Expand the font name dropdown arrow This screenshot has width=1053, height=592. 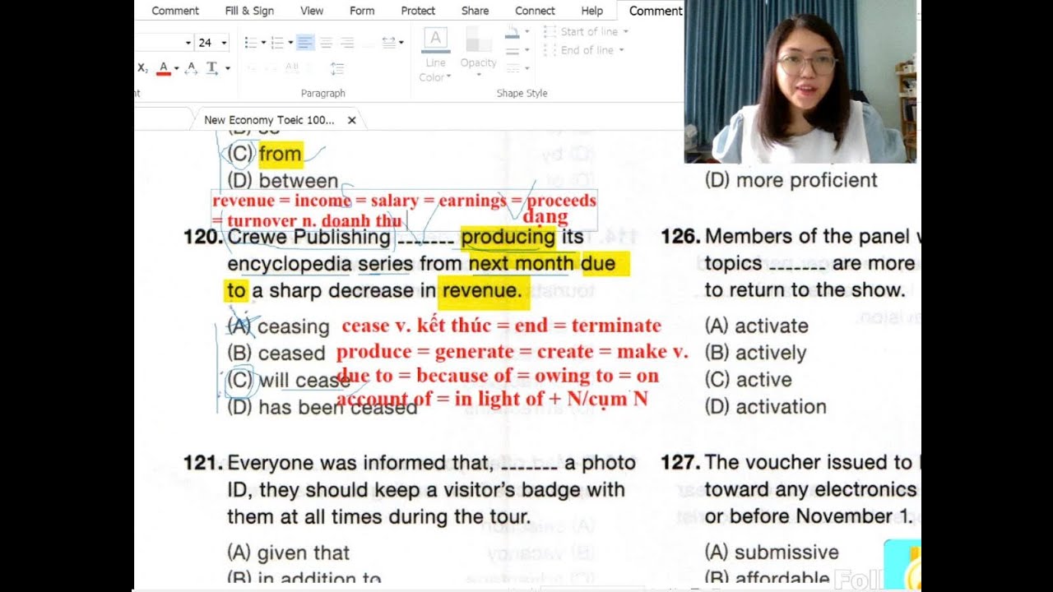pos(188,43)
